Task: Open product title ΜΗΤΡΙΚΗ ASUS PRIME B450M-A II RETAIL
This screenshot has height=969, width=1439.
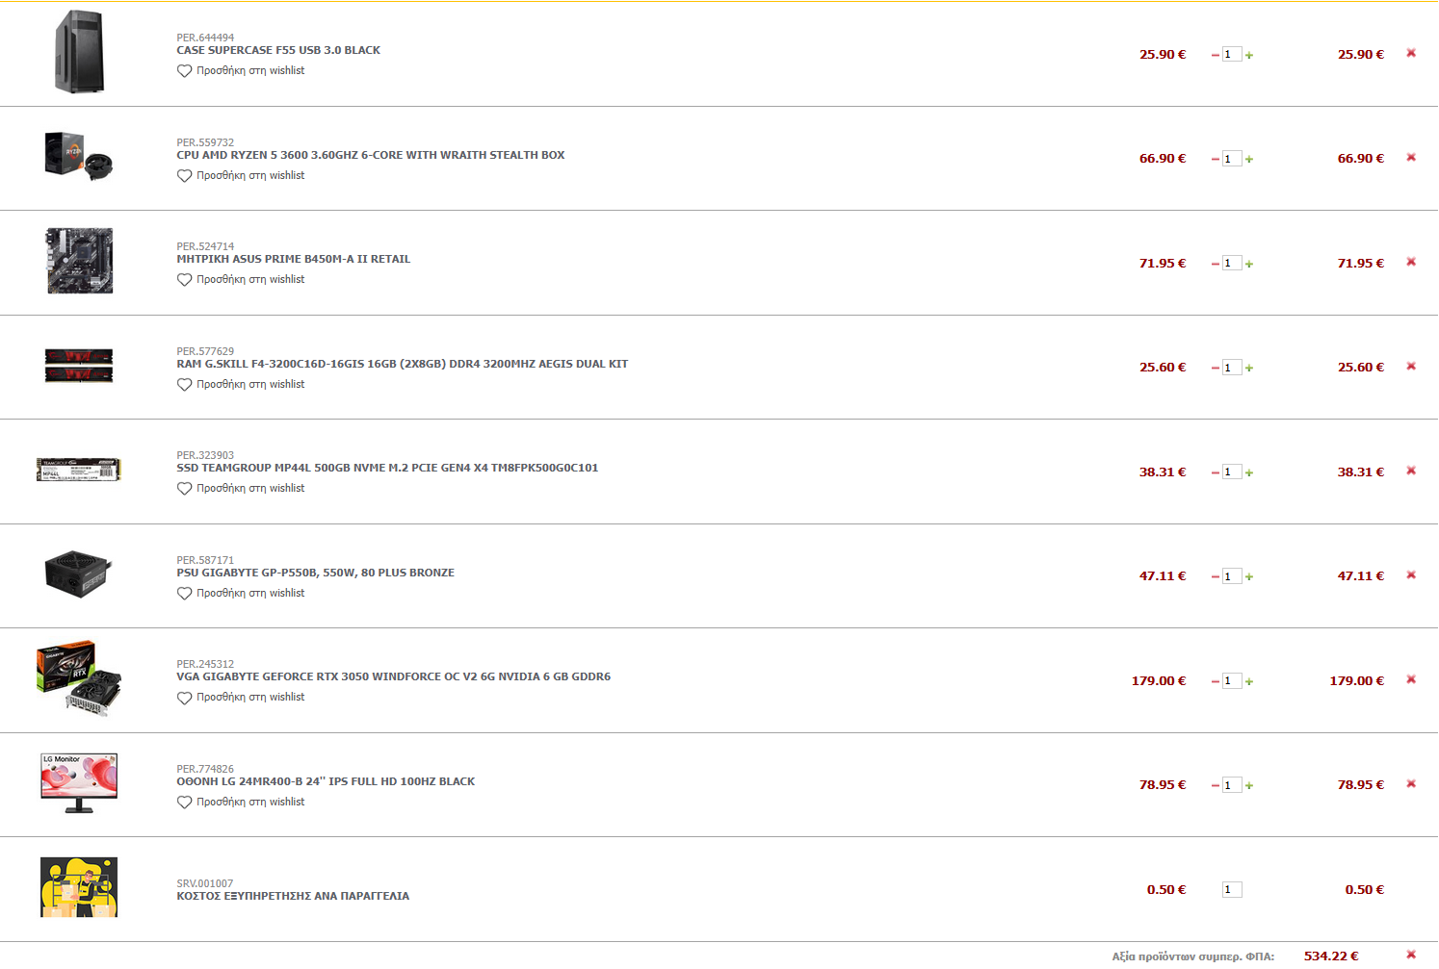Action: tap(294, 259)
